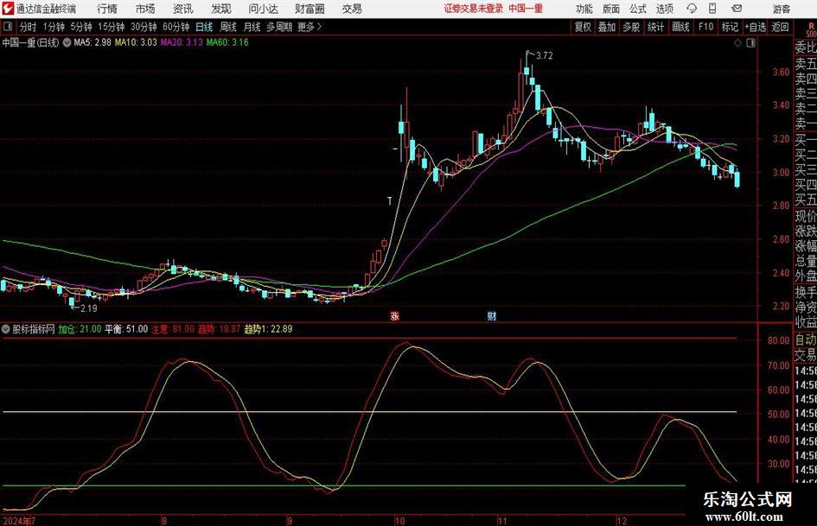Open the 选项 menu

(x=664, y=9)
